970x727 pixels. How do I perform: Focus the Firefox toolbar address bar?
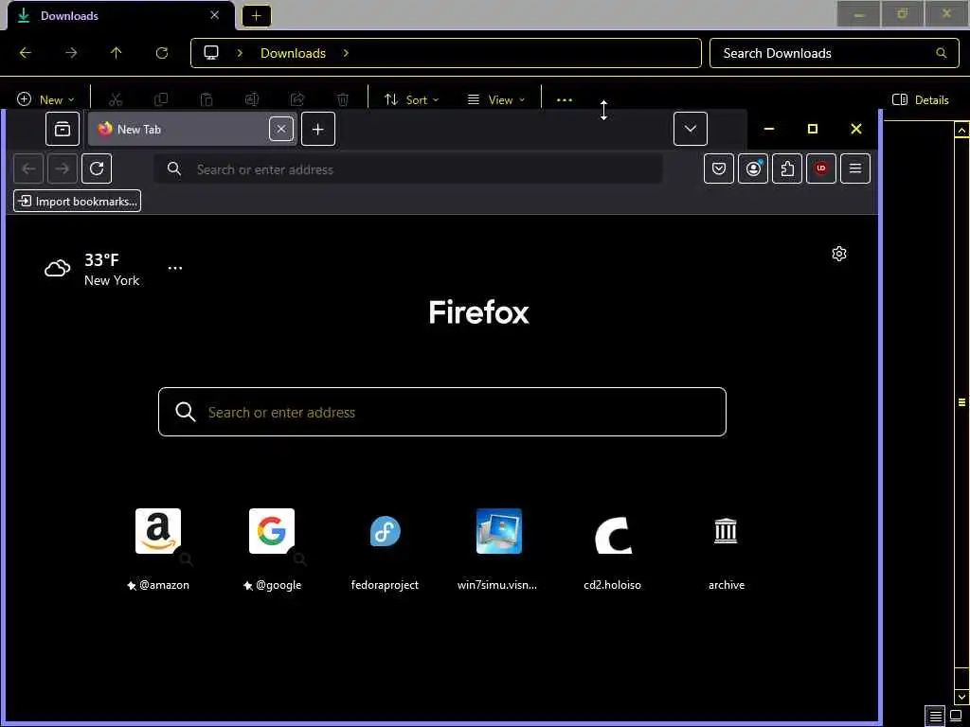(x=408, y=168)
